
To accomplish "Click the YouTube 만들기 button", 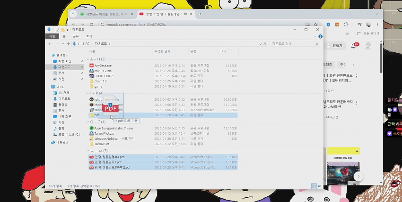I will [x=335, y=46].
